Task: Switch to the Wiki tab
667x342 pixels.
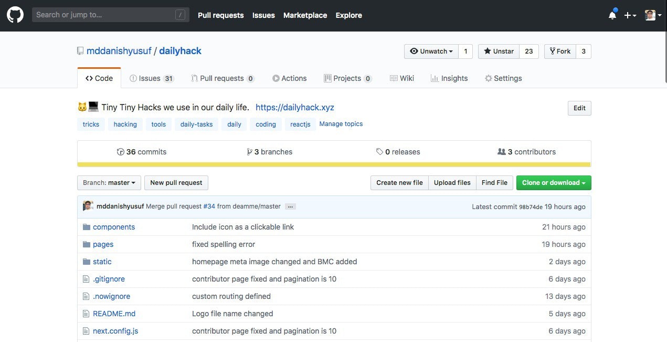Action: tap(401, 78)
